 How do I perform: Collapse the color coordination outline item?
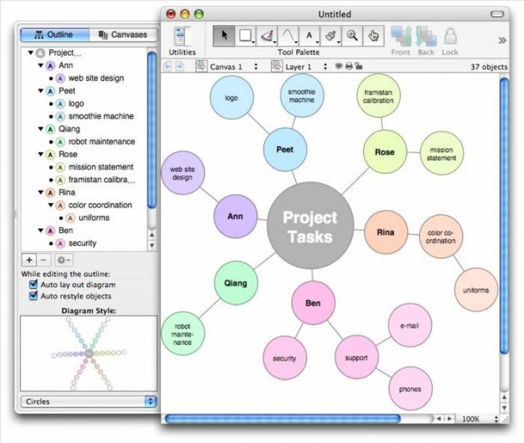[51, 205]
